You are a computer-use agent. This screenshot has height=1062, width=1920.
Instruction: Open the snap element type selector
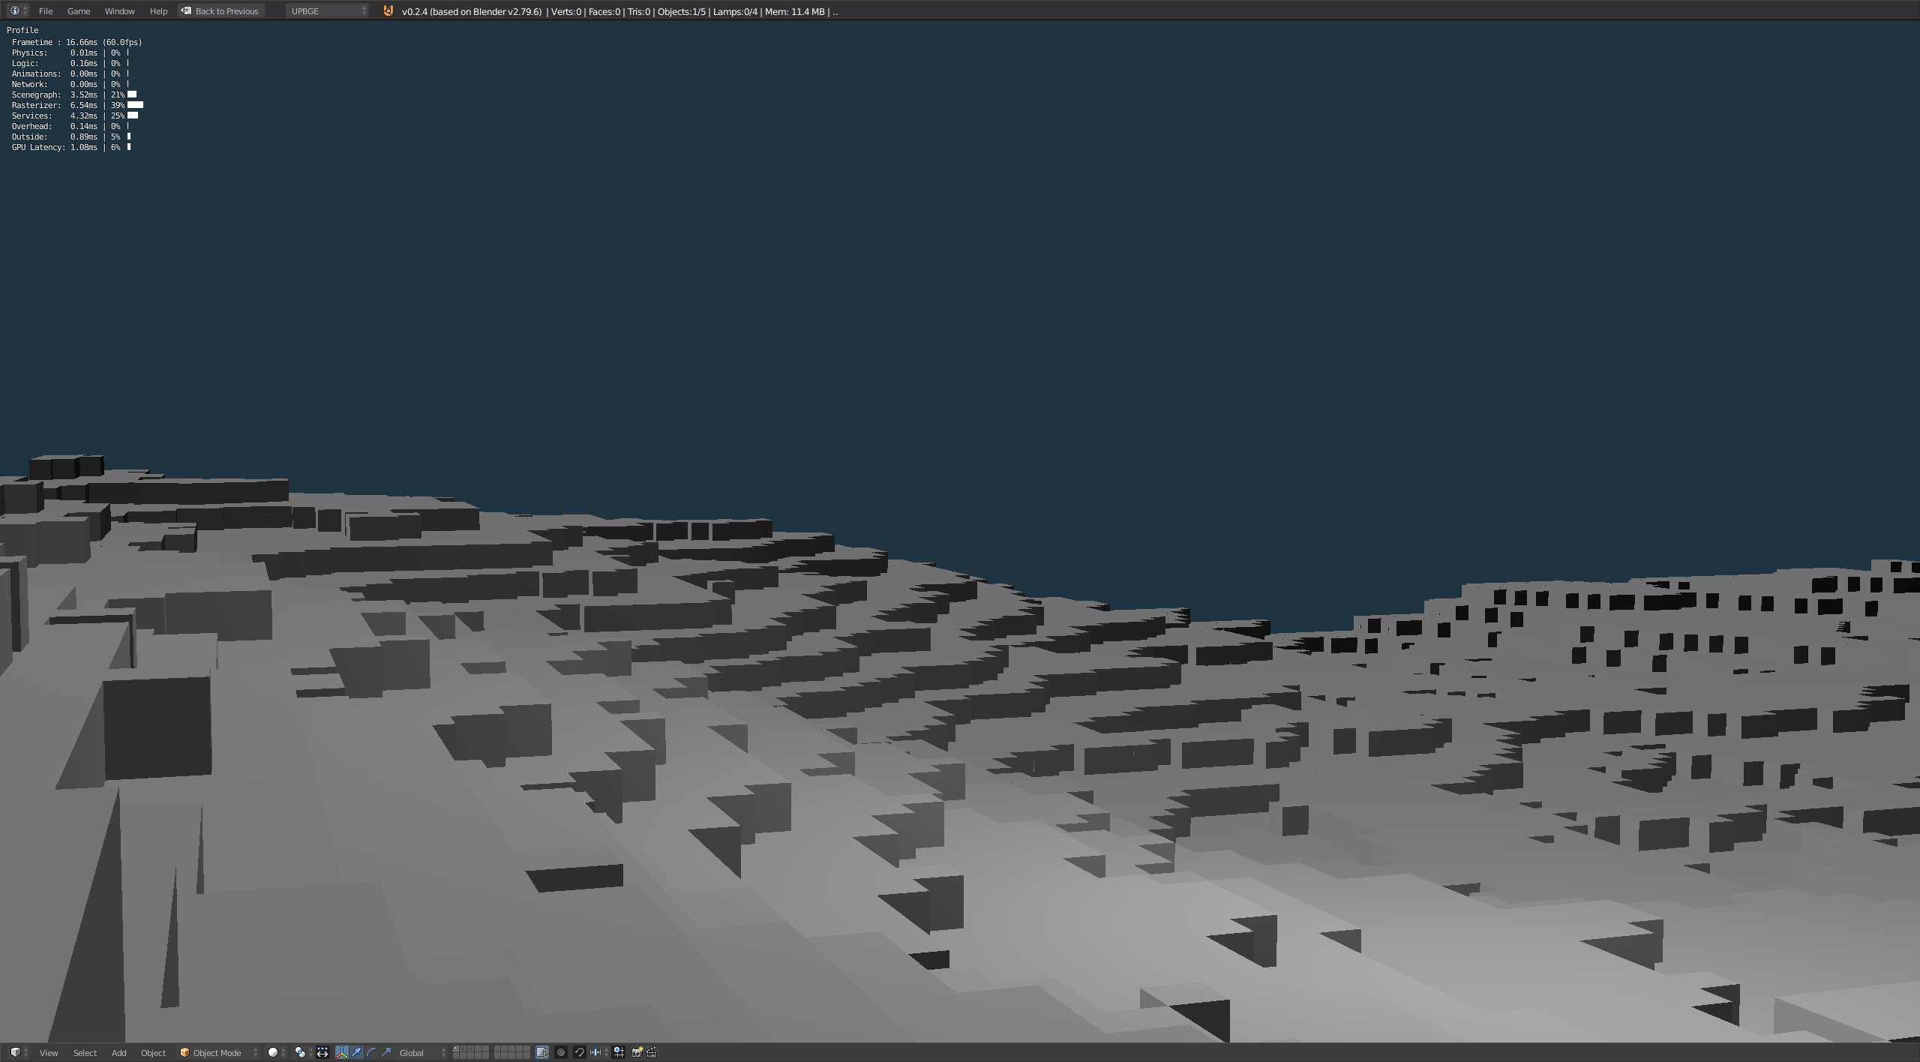[x=599, y=1052]
